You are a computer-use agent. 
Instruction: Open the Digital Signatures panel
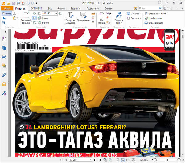[x=4, y=93]
